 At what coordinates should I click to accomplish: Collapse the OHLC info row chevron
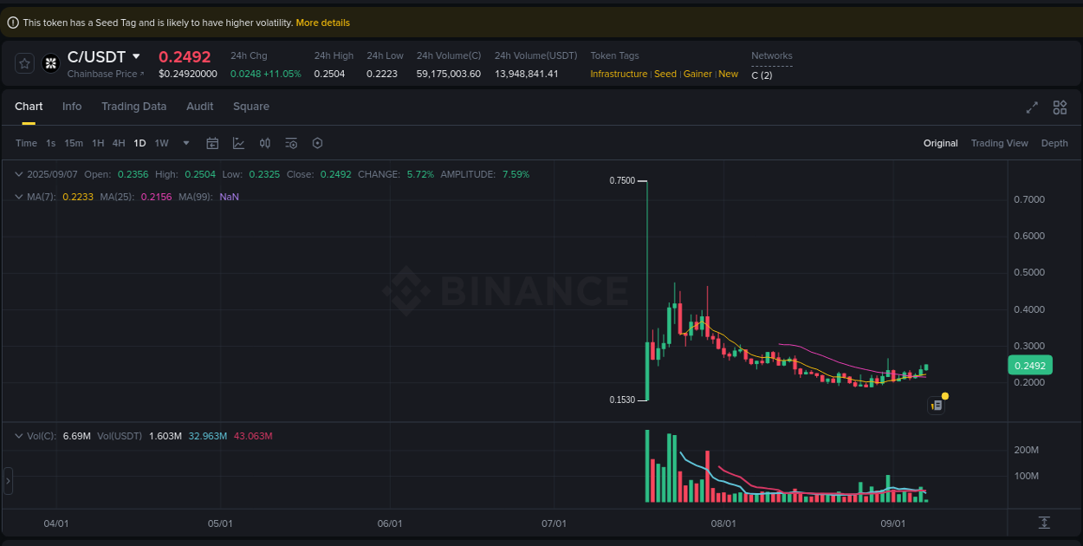[17, 174]
